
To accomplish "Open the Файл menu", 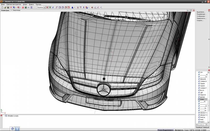I will pos(3,4).
